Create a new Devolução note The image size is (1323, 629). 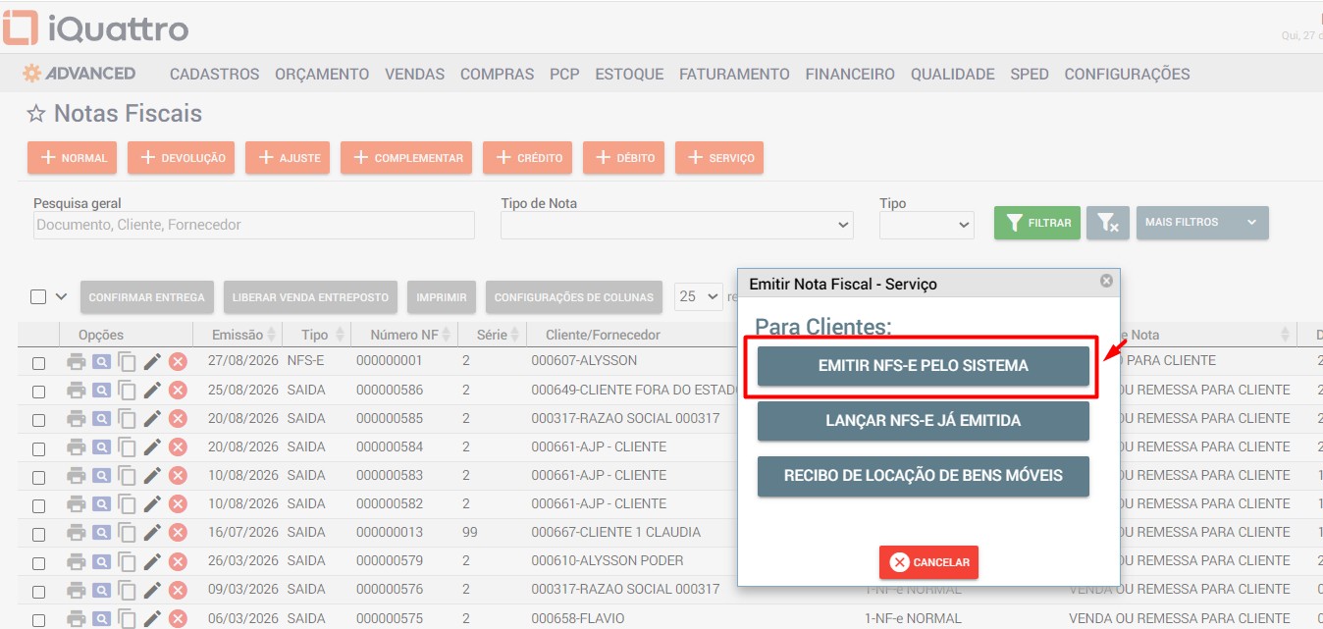click(x=182, y=158)
